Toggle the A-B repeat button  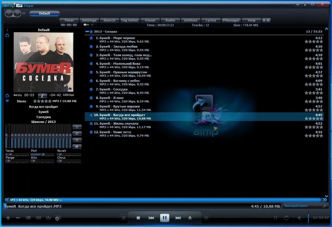pos(266,20)
